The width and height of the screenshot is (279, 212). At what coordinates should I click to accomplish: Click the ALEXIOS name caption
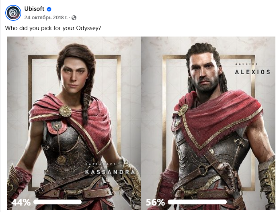252,72
